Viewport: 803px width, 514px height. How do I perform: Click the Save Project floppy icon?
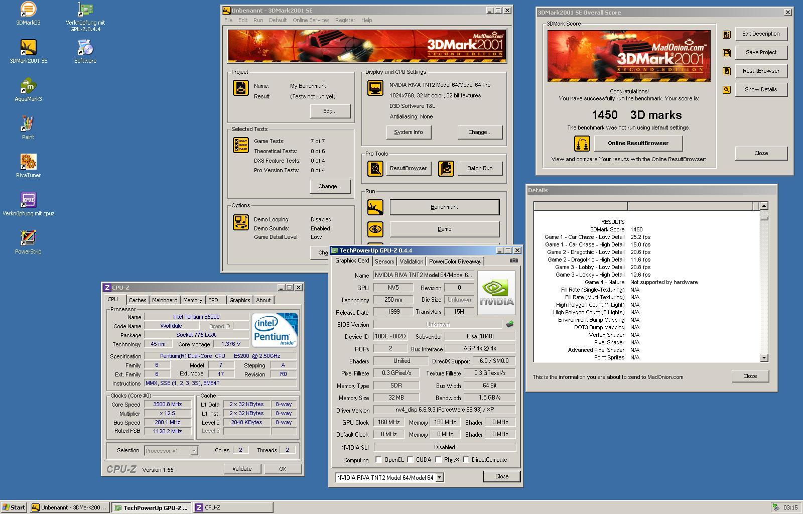click(726, 53)
